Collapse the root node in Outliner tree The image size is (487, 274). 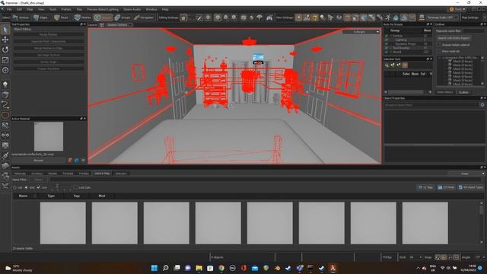click(x=440, y=58)
